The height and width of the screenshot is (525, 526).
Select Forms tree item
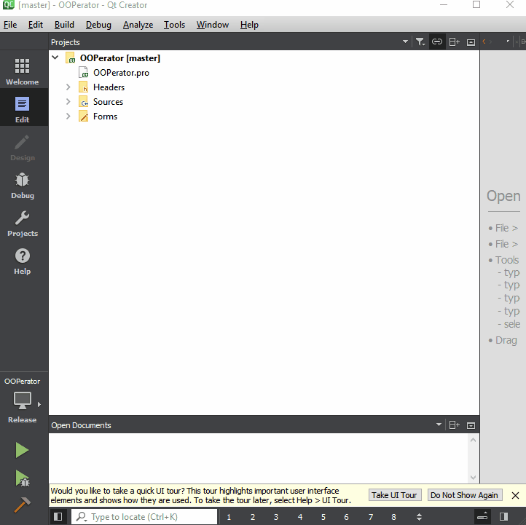tap(105, 117)
